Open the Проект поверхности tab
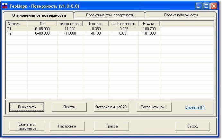222x140 pixels. (x=181, y=15)
